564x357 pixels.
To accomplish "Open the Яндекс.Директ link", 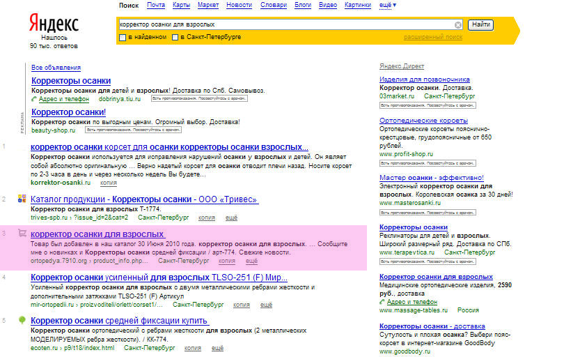I will point(402,66).
